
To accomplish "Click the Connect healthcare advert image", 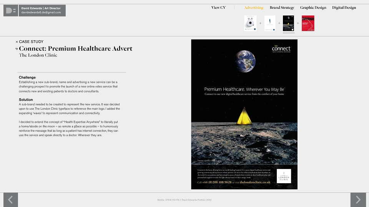I will [244, 114].
